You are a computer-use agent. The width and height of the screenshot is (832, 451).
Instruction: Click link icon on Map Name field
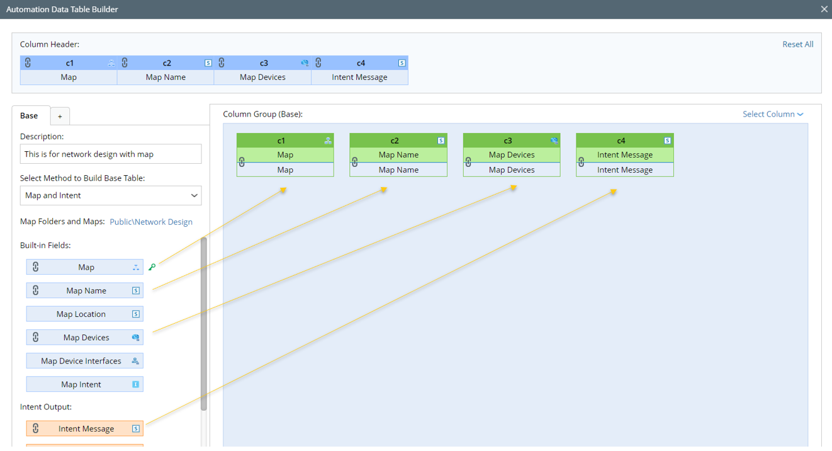[x=36, y=290]
